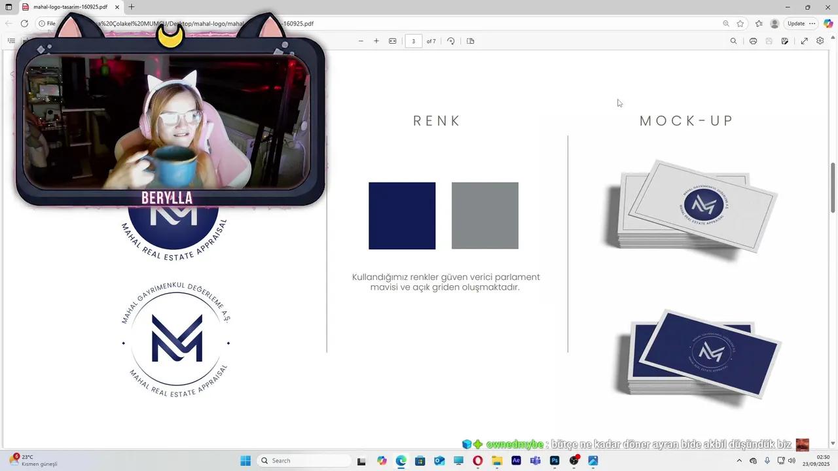
Task: Open Copilot in the Edge toolbar
Action: [x=828, y=24]
